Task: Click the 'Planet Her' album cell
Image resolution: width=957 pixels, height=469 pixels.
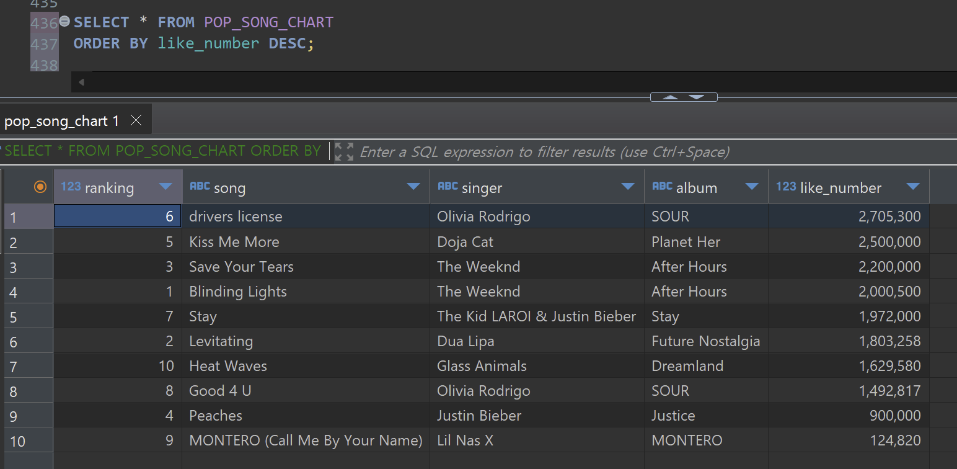Action: click(x=706, y=241)
